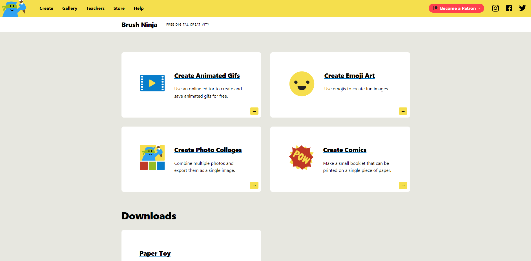Viewport: 531px width, 261px height.
Task: Follow the Create Animated Gifs link
Action: (x=207, y=76)
